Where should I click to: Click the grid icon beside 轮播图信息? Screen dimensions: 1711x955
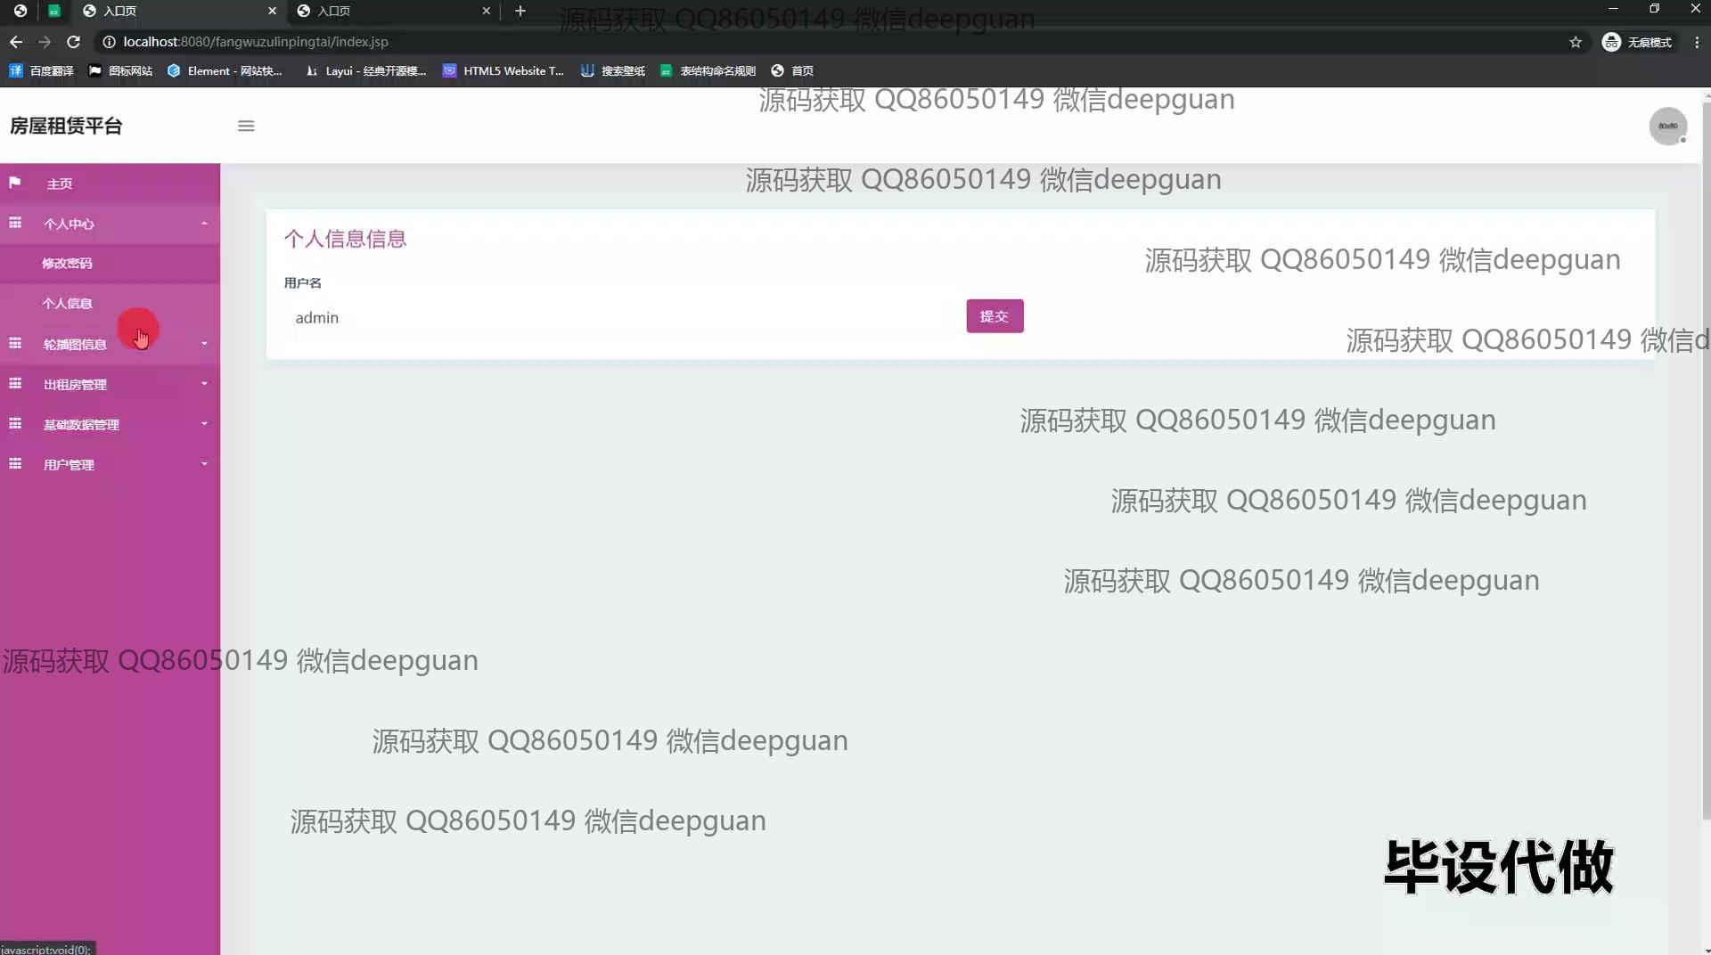(x=15, y=344)
